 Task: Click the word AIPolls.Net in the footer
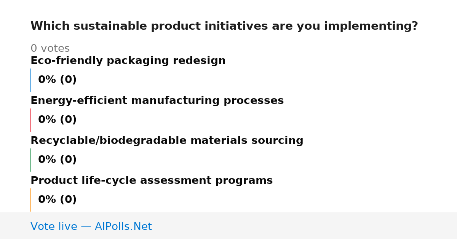[123, 226]
